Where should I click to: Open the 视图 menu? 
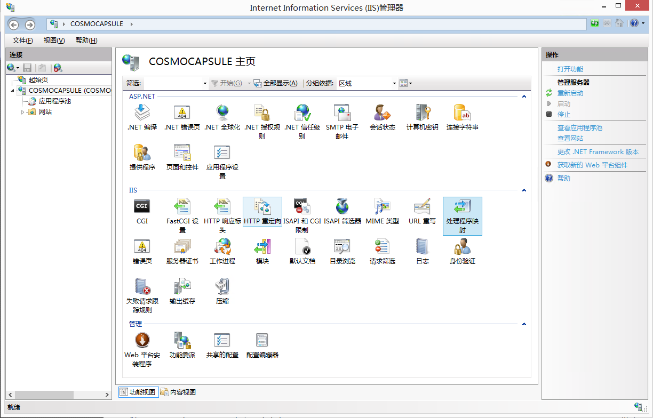pos(54,41)
